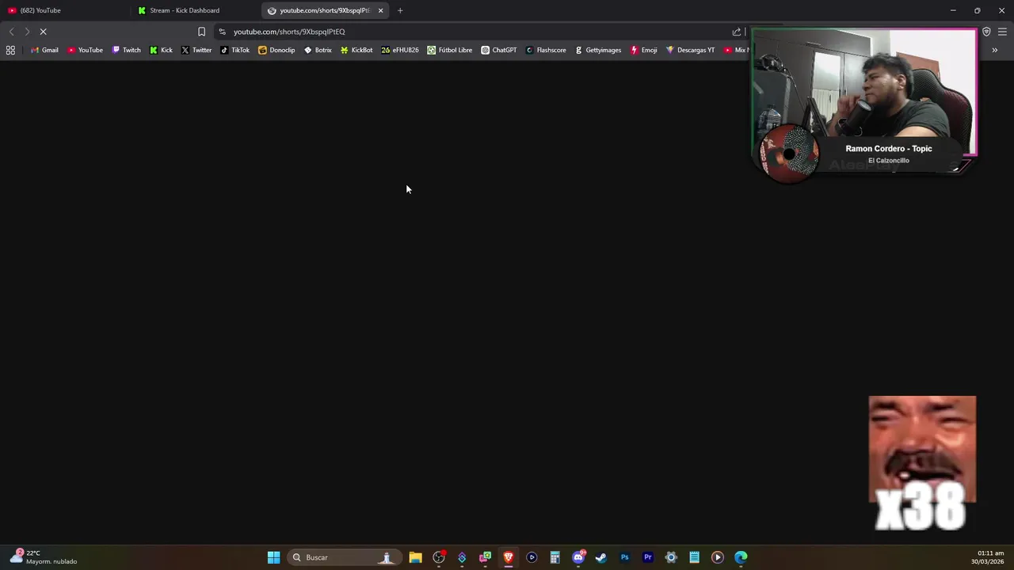This screenshot has height=570, width=1014.
Task: Launch Premiere Pro from the taskbar
Action: tap(648, 557)
